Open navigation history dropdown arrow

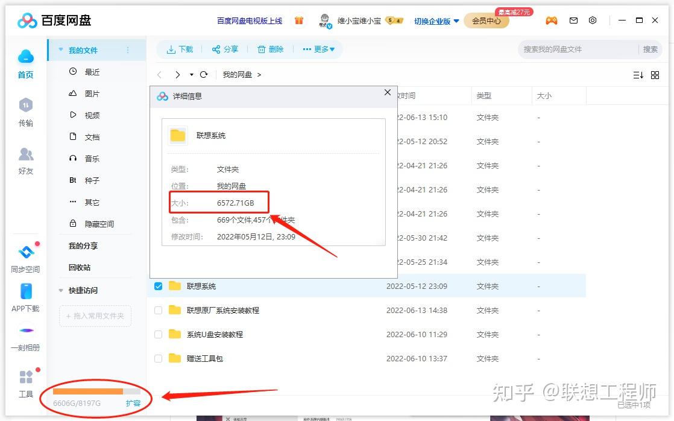click(191, 74)
